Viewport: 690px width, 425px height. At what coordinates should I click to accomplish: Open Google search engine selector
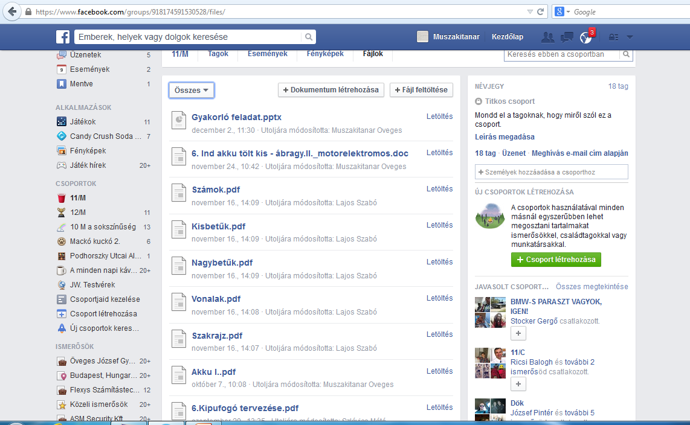pyautogui.click(x=562, y=12)
